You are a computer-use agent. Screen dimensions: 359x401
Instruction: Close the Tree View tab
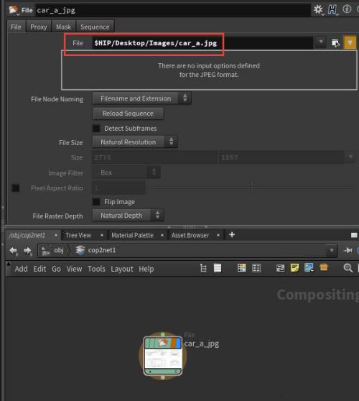(x=102, y=235)
